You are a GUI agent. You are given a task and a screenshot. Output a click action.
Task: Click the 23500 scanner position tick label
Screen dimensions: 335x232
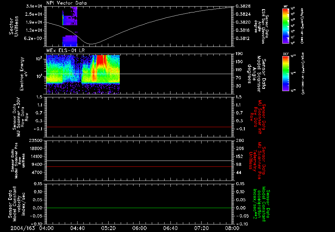(36, 141)
